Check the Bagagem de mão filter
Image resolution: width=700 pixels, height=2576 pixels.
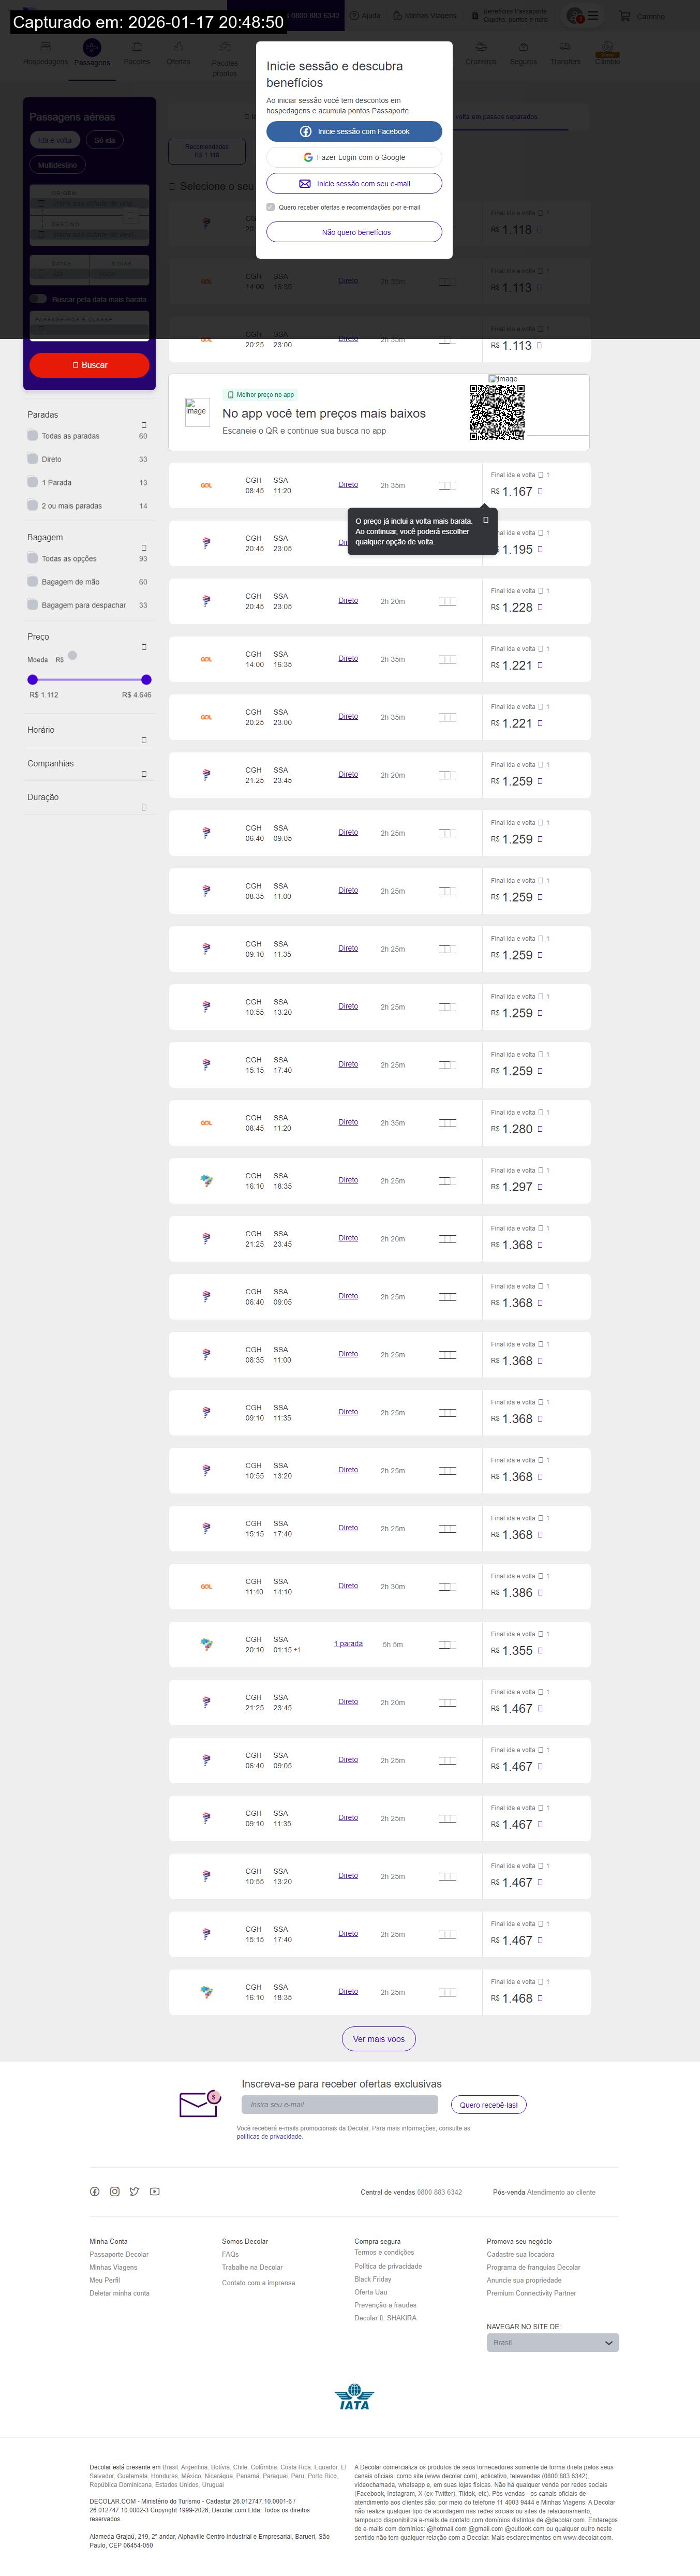pos(33,581)
